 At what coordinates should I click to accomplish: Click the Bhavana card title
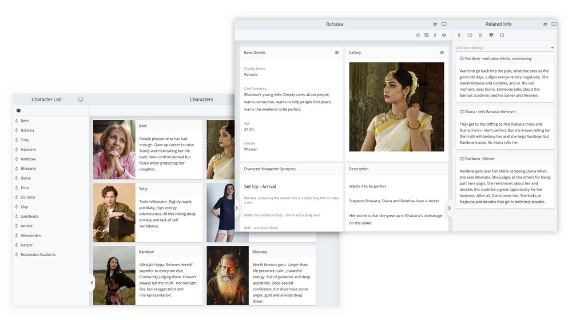260,252
